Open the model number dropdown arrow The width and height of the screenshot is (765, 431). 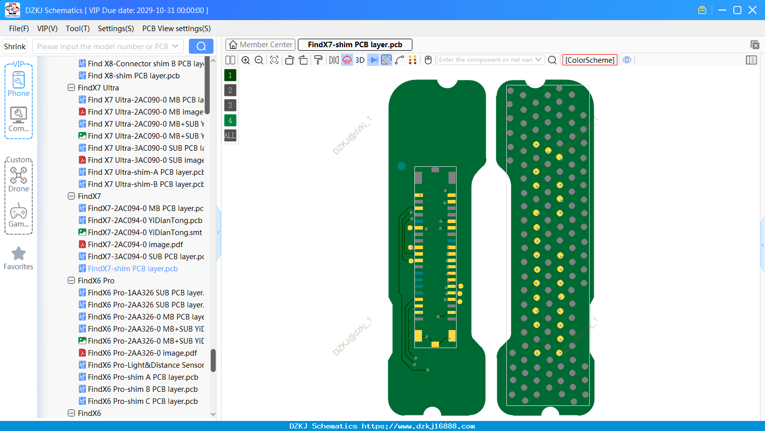coord(175,46)
